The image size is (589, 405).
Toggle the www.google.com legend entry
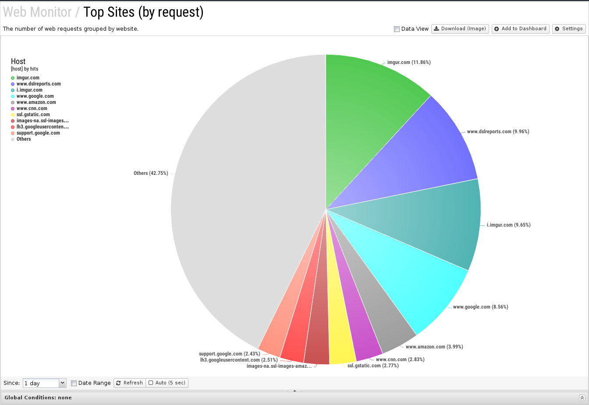[x=32, y=96]
